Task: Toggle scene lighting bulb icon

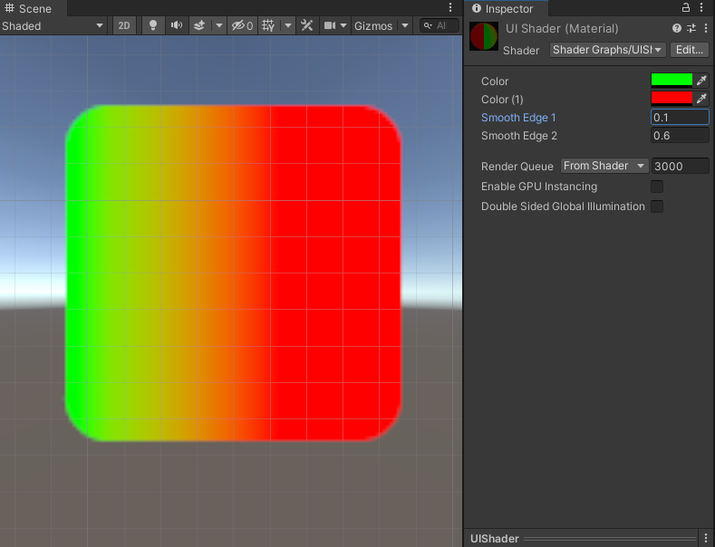Action: coord(153,26)
